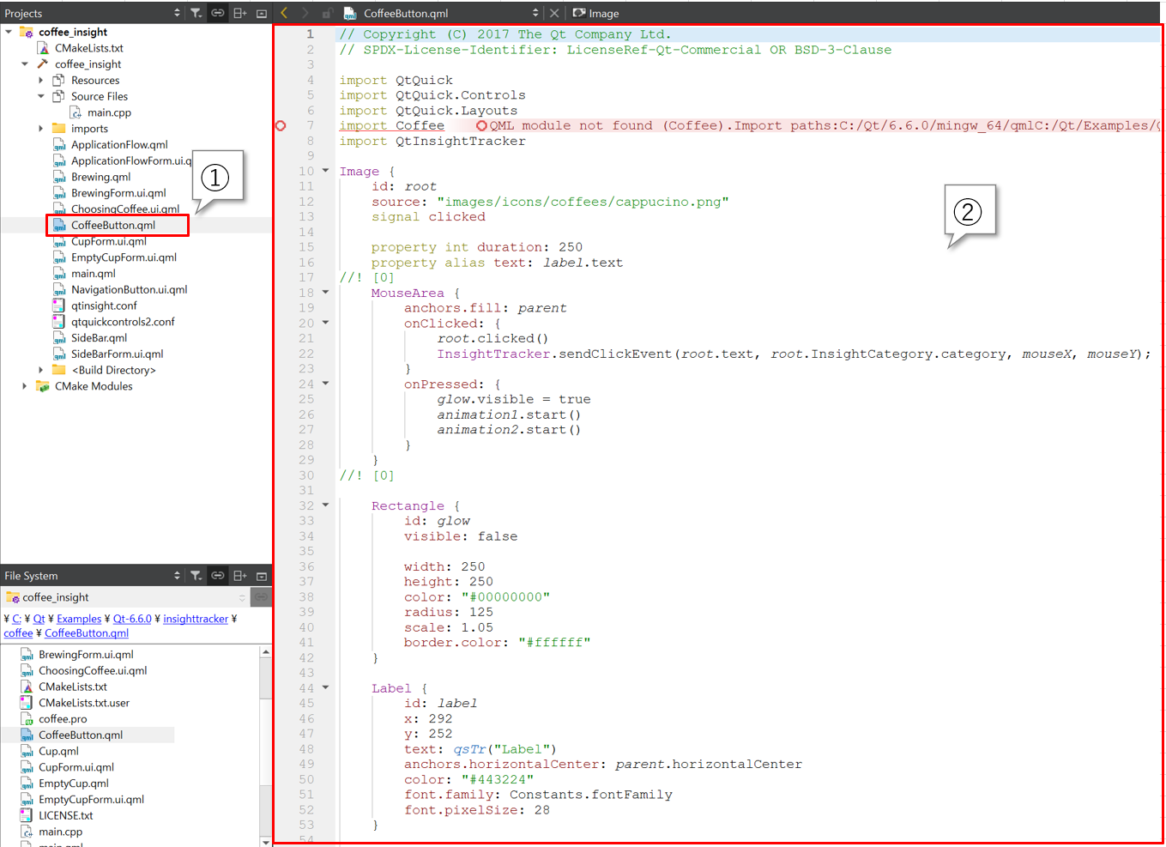Click the split icon in Projects panel header

[240, 13]
